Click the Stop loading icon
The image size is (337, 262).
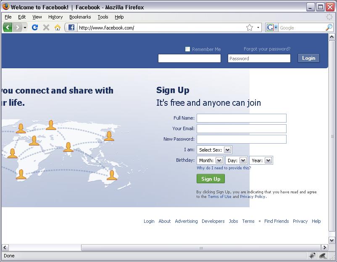(46, 27)
